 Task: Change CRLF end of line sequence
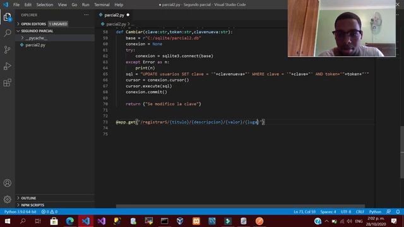[360, 212]
